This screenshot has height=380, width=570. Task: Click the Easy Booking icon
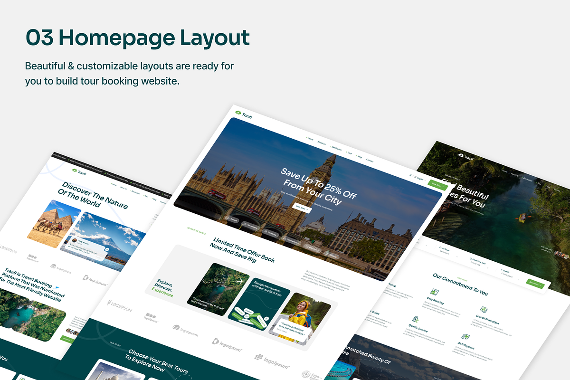click(434, 292)
